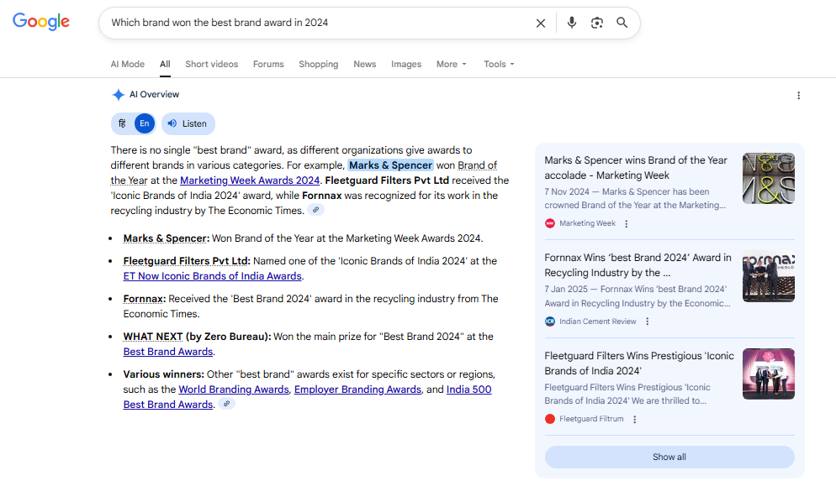Open Google Lens image search icon

coord(597,23)
